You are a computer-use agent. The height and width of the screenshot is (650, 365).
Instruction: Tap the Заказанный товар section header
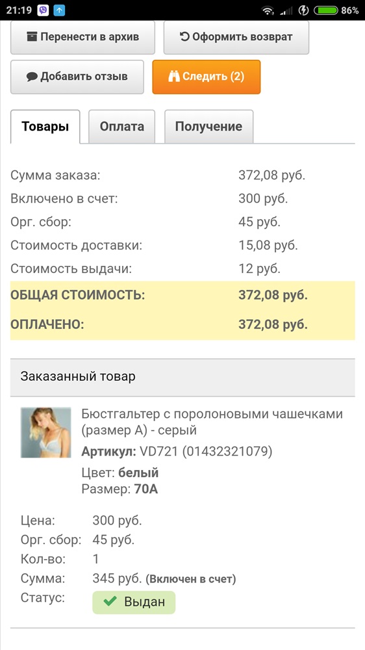click(x=182, y=377)
